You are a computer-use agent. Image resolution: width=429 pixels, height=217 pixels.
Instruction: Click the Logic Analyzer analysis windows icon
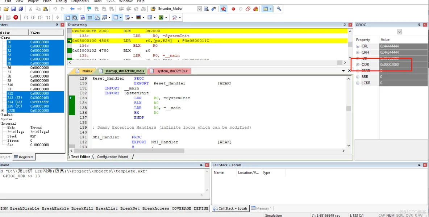point(138,17)
